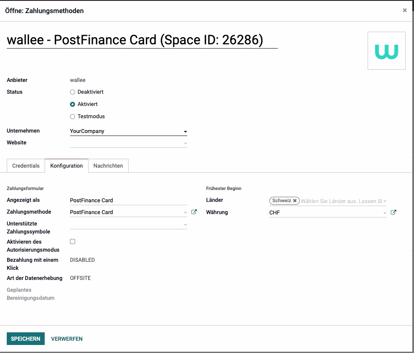Click the Angezeigt als input field
Screen dimensions: 414x353
coord(128,201)
